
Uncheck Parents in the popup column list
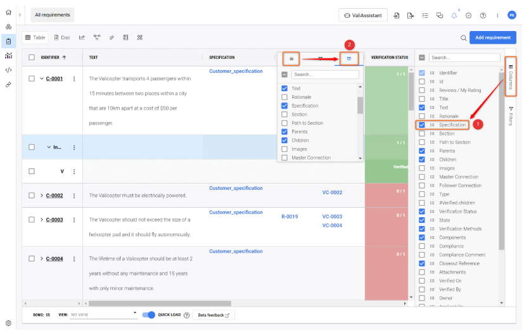tap(284, 132)
